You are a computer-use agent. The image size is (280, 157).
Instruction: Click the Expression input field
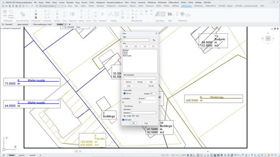click(144, 113)
